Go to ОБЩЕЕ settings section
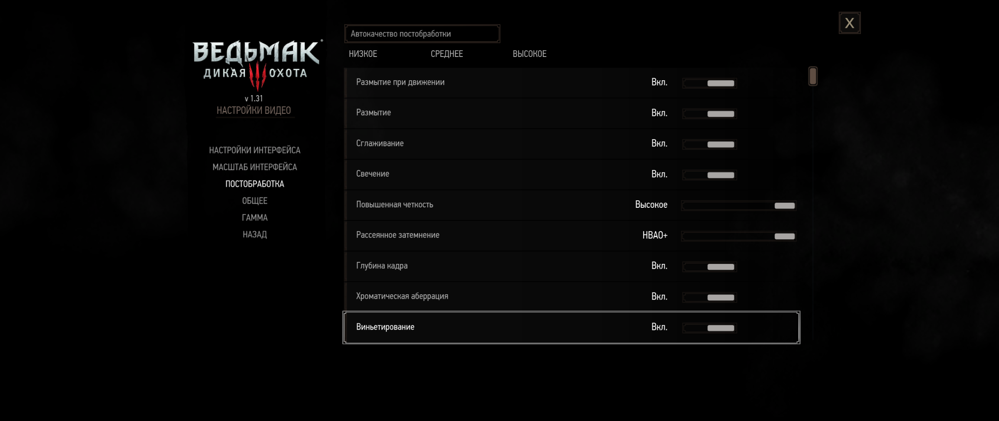 (x=255, y=201)
